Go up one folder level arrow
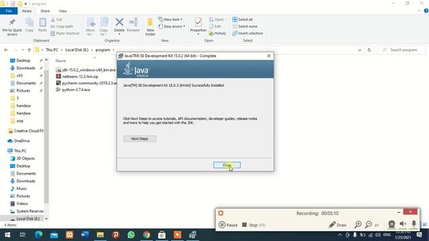 click(x=29, y=50)
